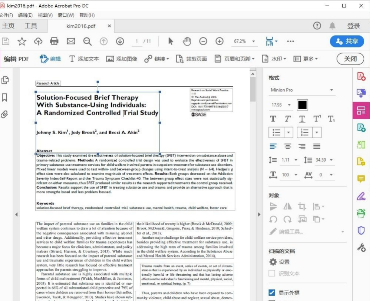Screen dimensions: 370x301
Task: Open the notifications bell
Action: pos(332,25)
